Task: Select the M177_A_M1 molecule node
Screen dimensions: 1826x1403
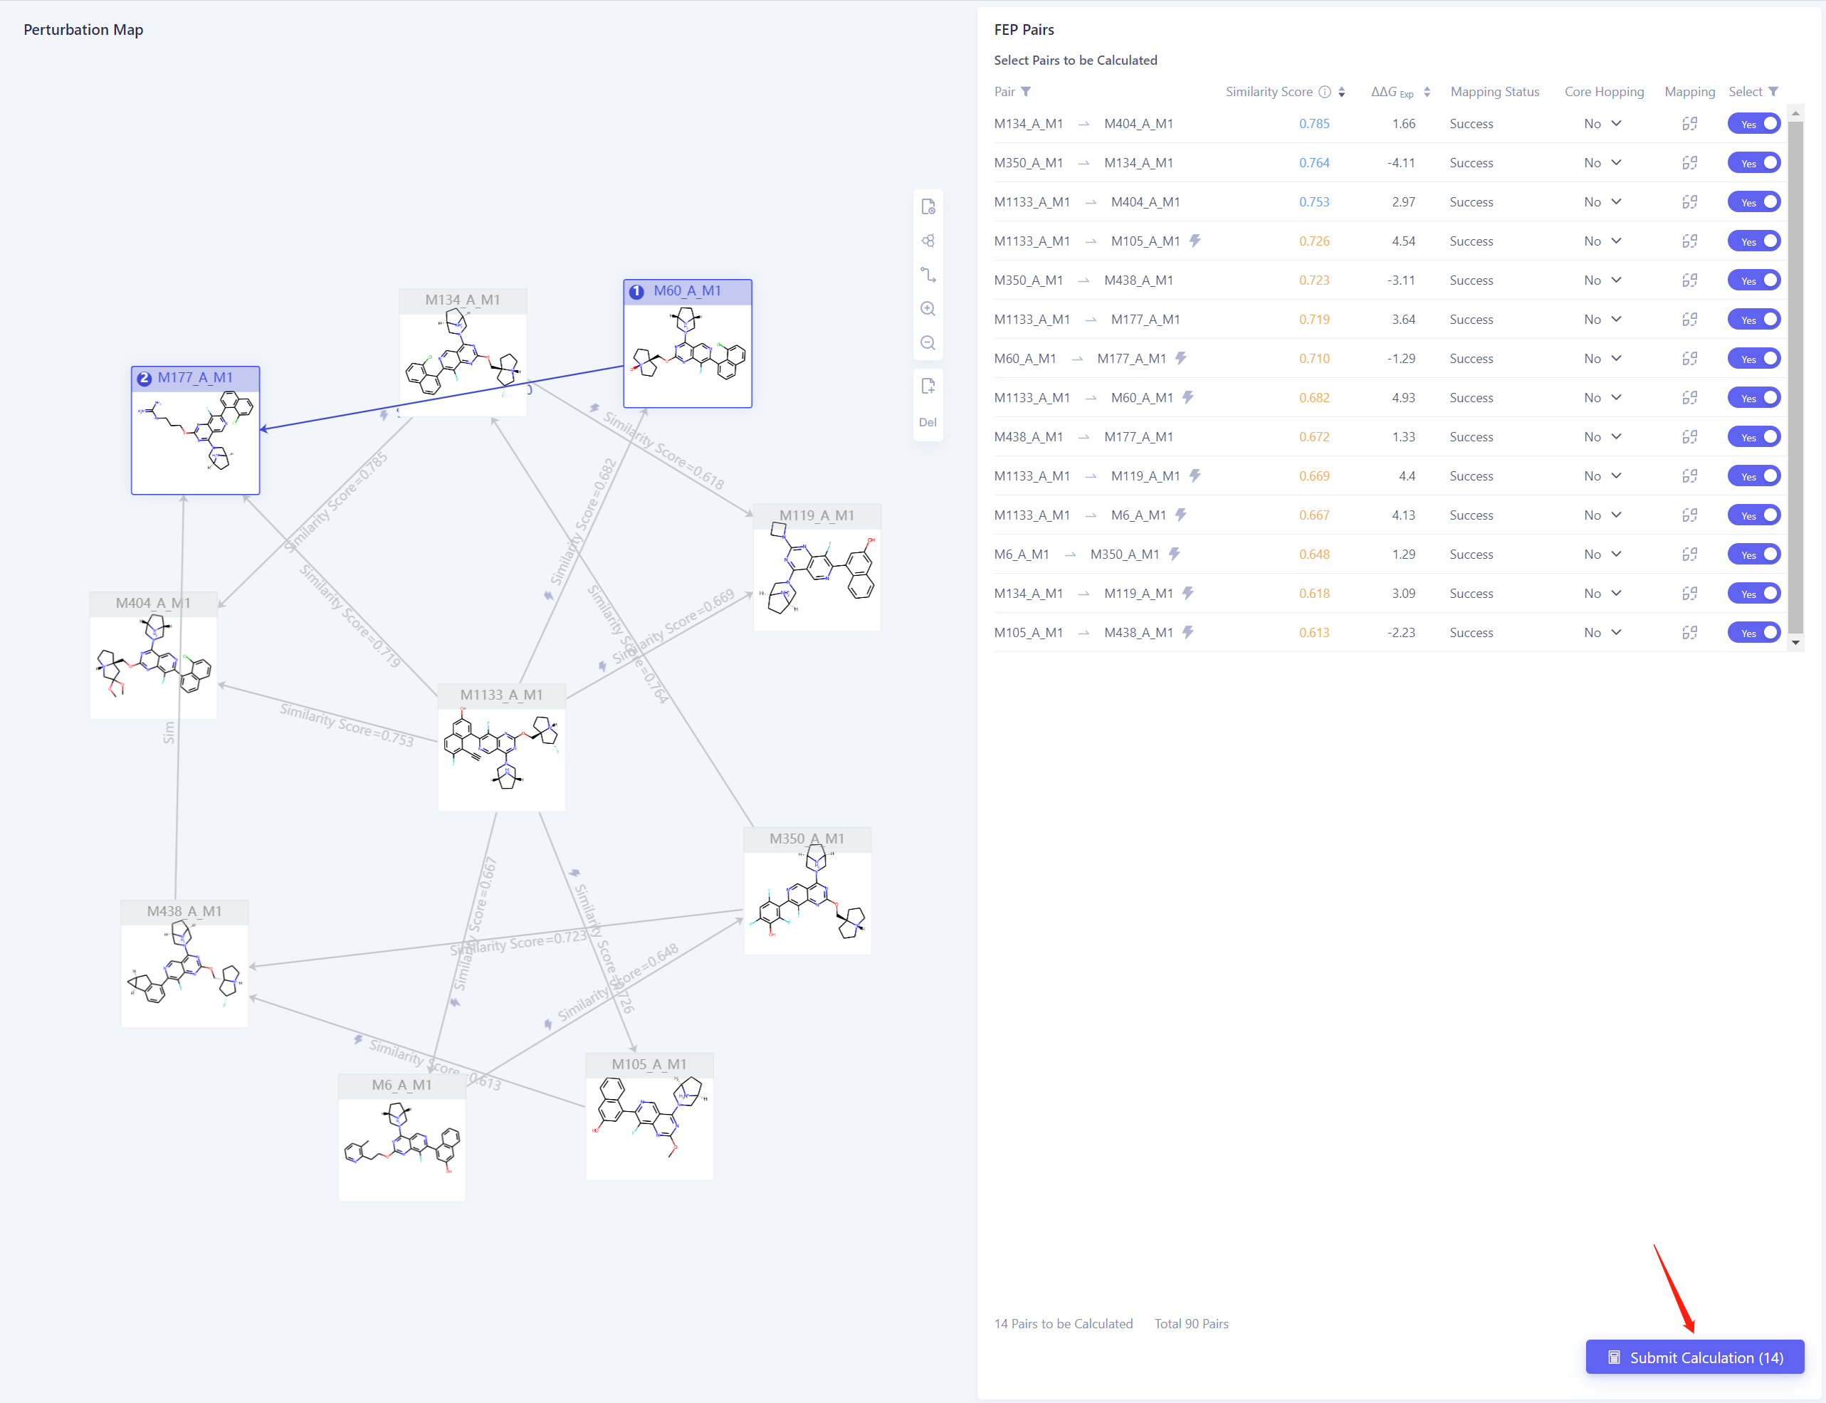Action: coord(196,430)
